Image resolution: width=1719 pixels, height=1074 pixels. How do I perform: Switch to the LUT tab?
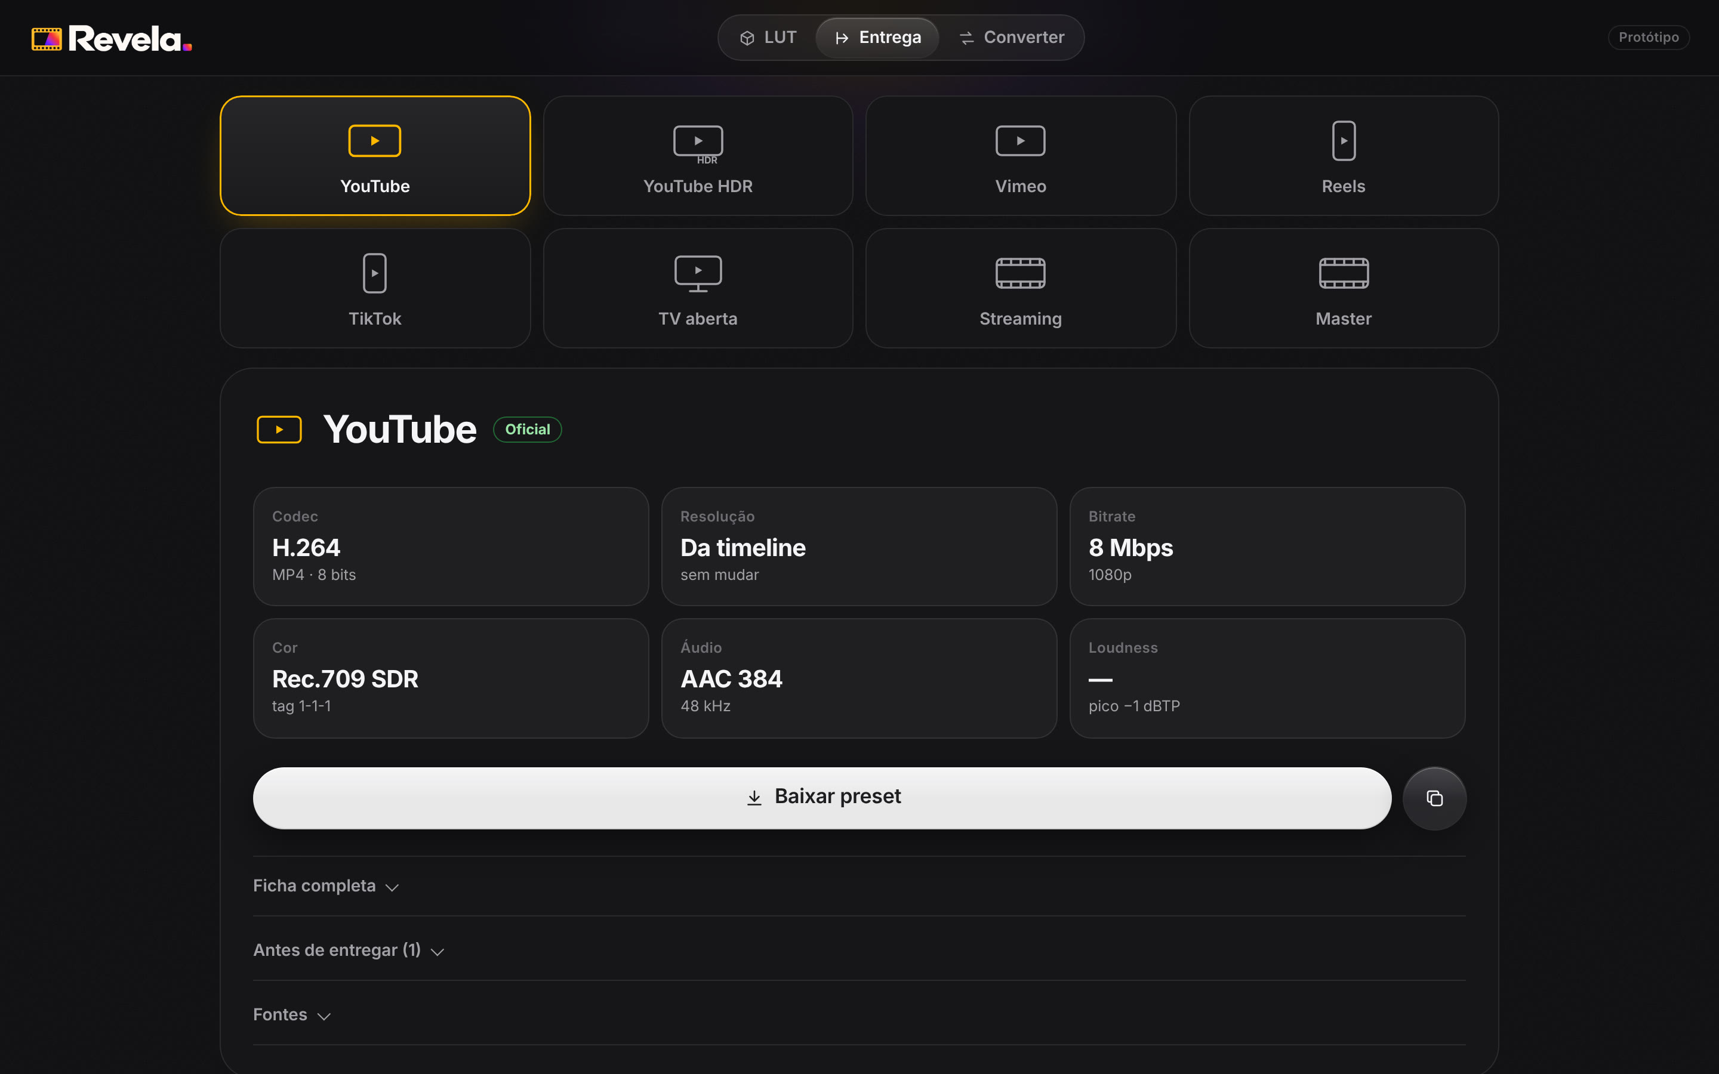pos(768,38)
